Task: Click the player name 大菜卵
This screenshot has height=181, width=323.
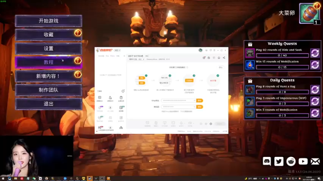Action: point(287,13)
